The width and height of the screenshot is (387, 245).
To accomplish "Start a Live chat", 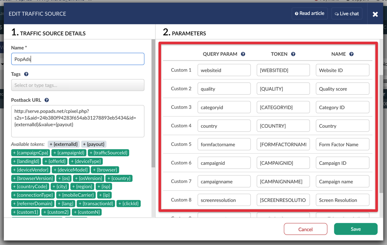I will click(x=347, y=13).
